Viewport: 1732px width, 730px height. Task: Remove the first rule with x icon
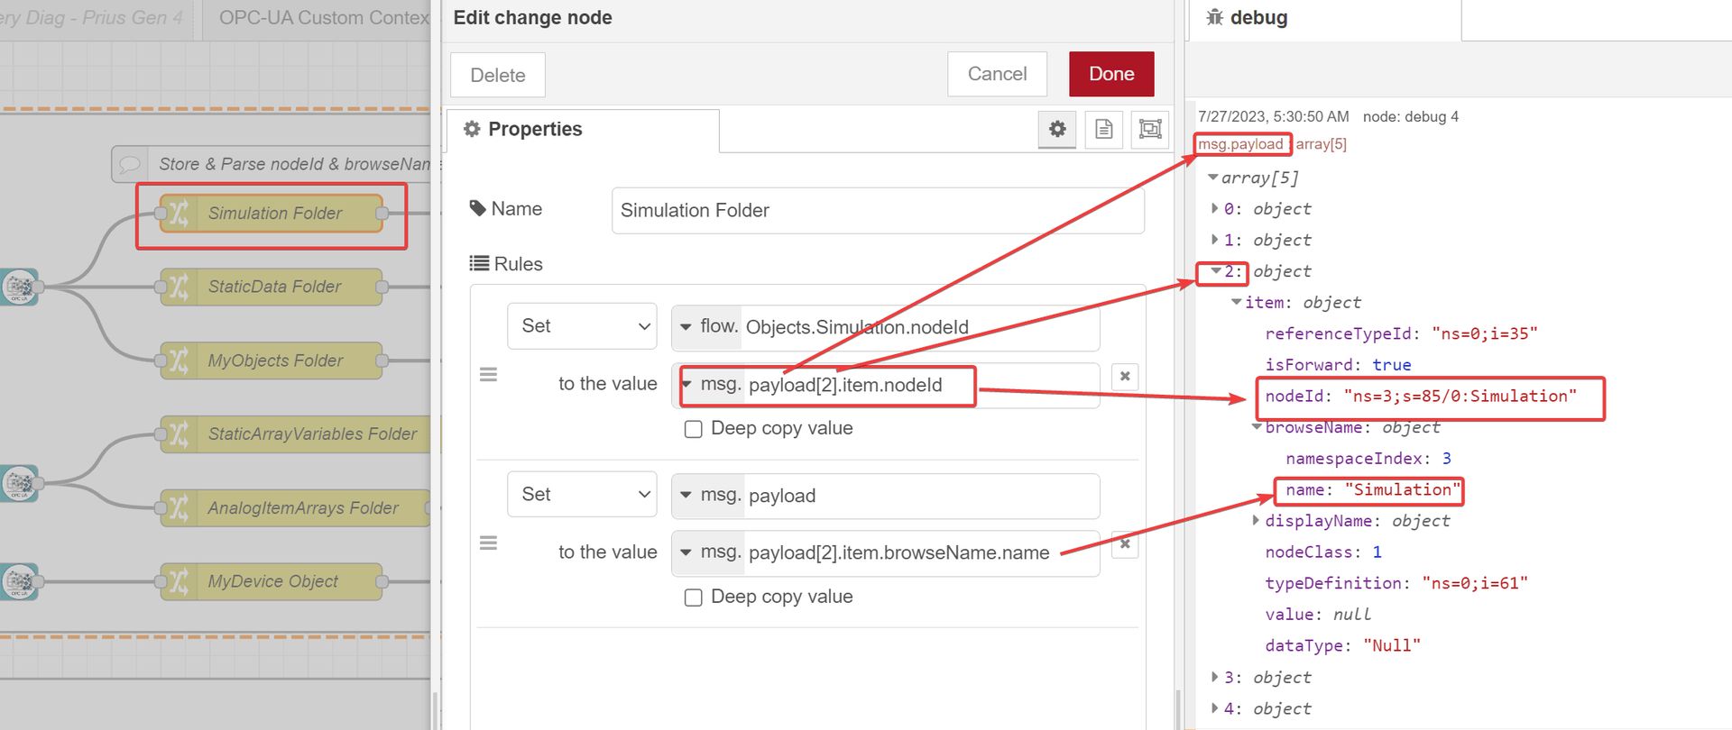[1125, 377]
